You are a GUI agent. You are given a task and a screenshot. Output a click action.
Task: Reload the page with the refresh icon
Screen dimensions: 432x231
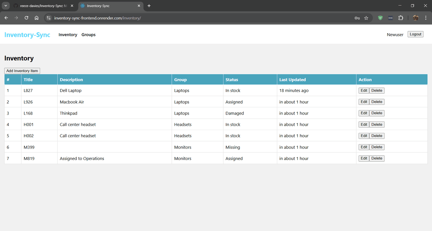click(x=26, y=18)
